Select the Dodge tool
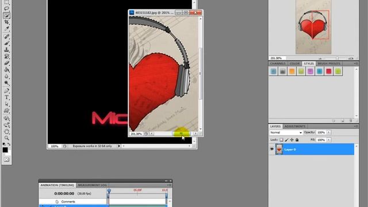The image size is (368, 207). click(6, 83)
